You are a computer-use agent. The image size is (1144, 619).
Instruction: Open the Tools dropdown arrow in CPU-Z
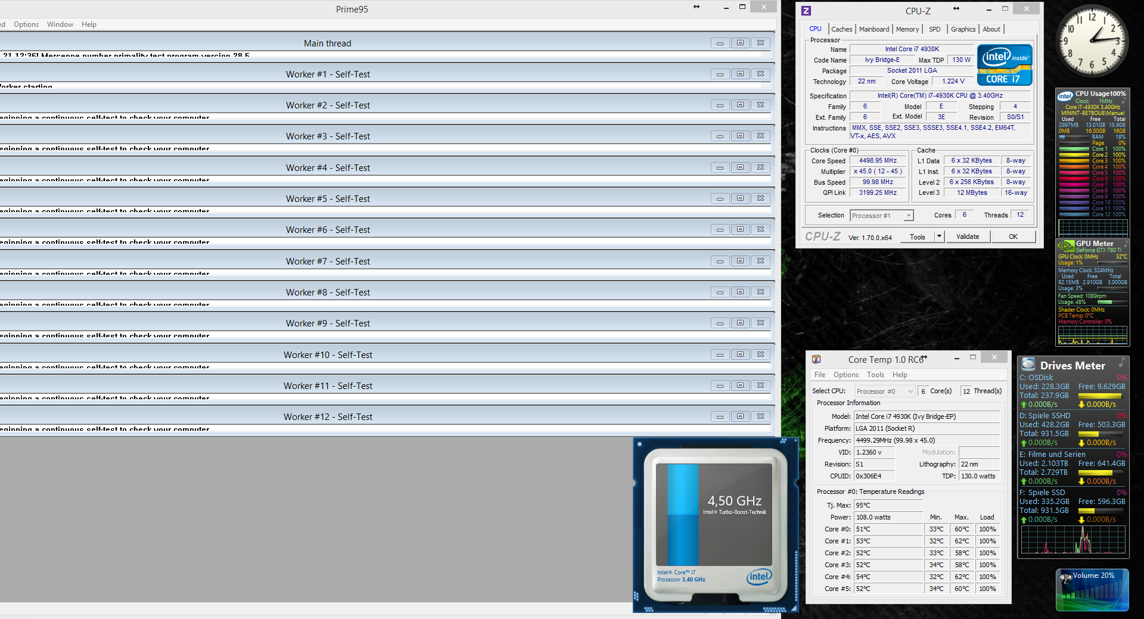939,237
